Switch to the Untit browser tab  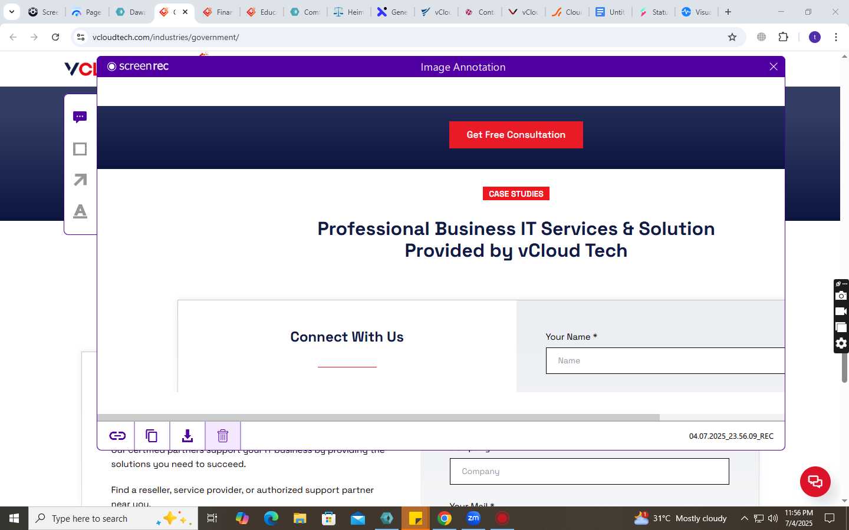click(610, 12)
